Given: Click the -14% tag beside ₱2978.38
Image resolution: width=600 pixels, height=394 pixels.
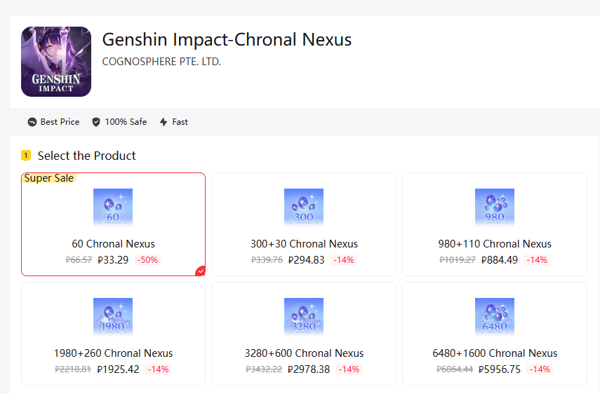Looking at the screenshot, I should [349, 369].
